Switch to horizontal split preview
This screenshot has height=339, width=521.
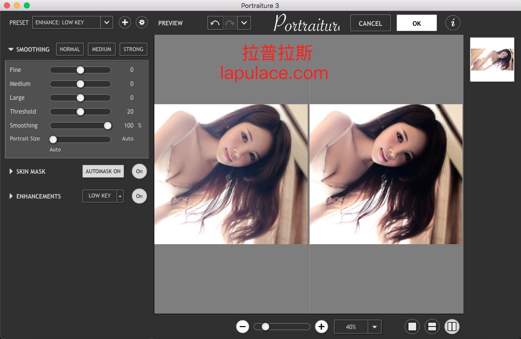[x=432, y=327]
